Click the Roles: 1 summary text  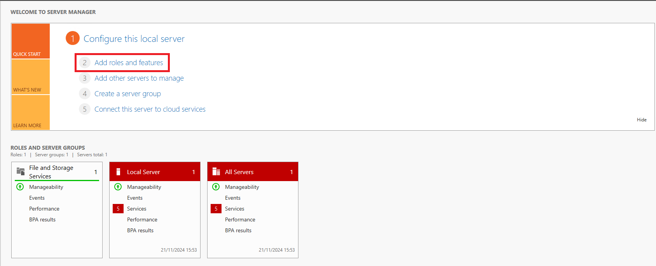[x=18, y=155]
